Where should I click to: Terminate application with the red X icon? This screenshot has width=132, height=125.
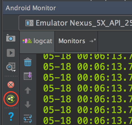(11, 85)
